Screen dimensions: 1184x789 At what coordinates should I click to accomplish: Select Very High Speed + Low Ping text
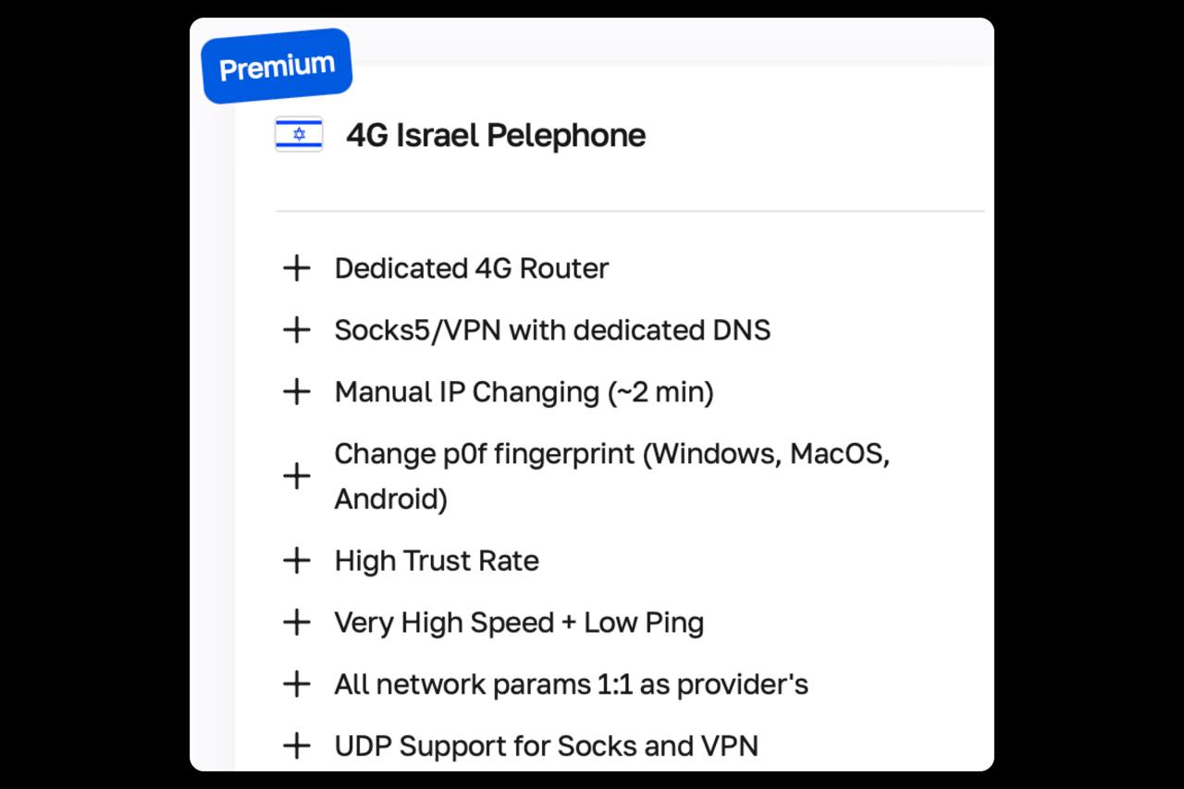[519, 623]
